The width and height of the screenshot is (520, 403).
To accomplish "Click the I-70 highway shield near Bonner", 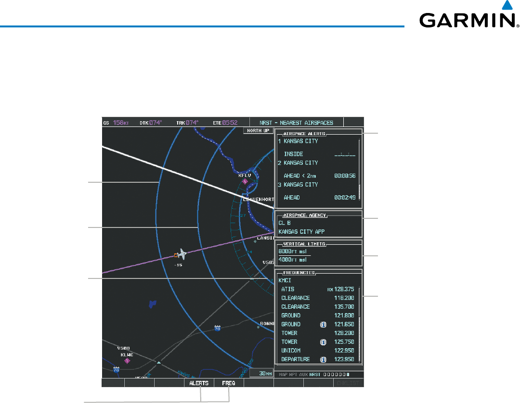I will tap(217, 328).
